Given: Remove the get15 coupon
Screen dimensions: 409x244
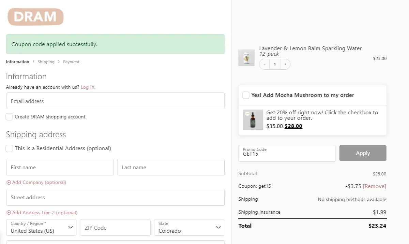Looking at the screenshot, I should (374, 186).
